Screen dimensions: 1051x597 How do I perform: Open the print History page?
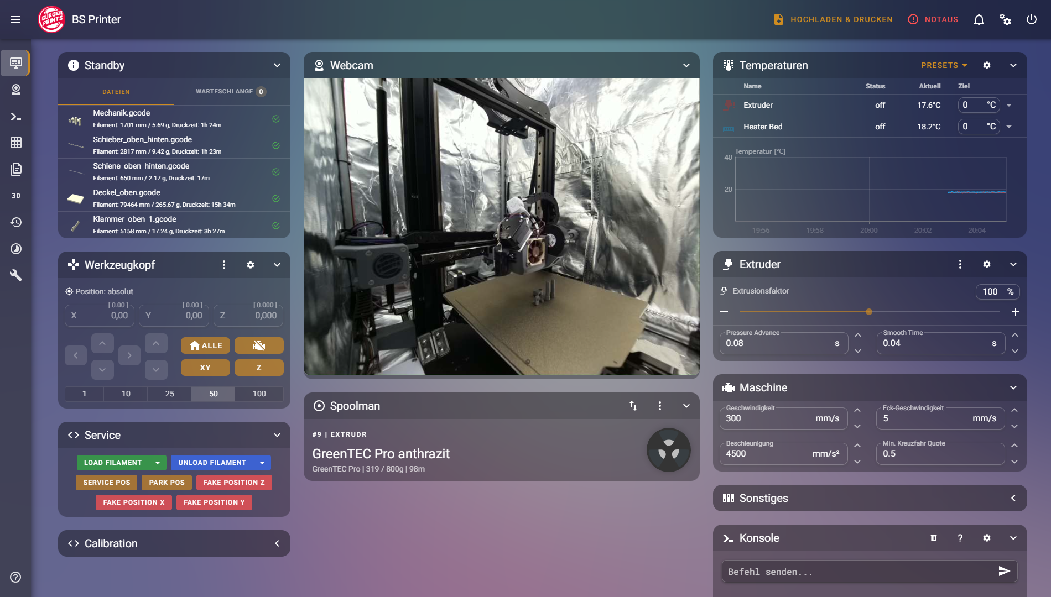16,222
